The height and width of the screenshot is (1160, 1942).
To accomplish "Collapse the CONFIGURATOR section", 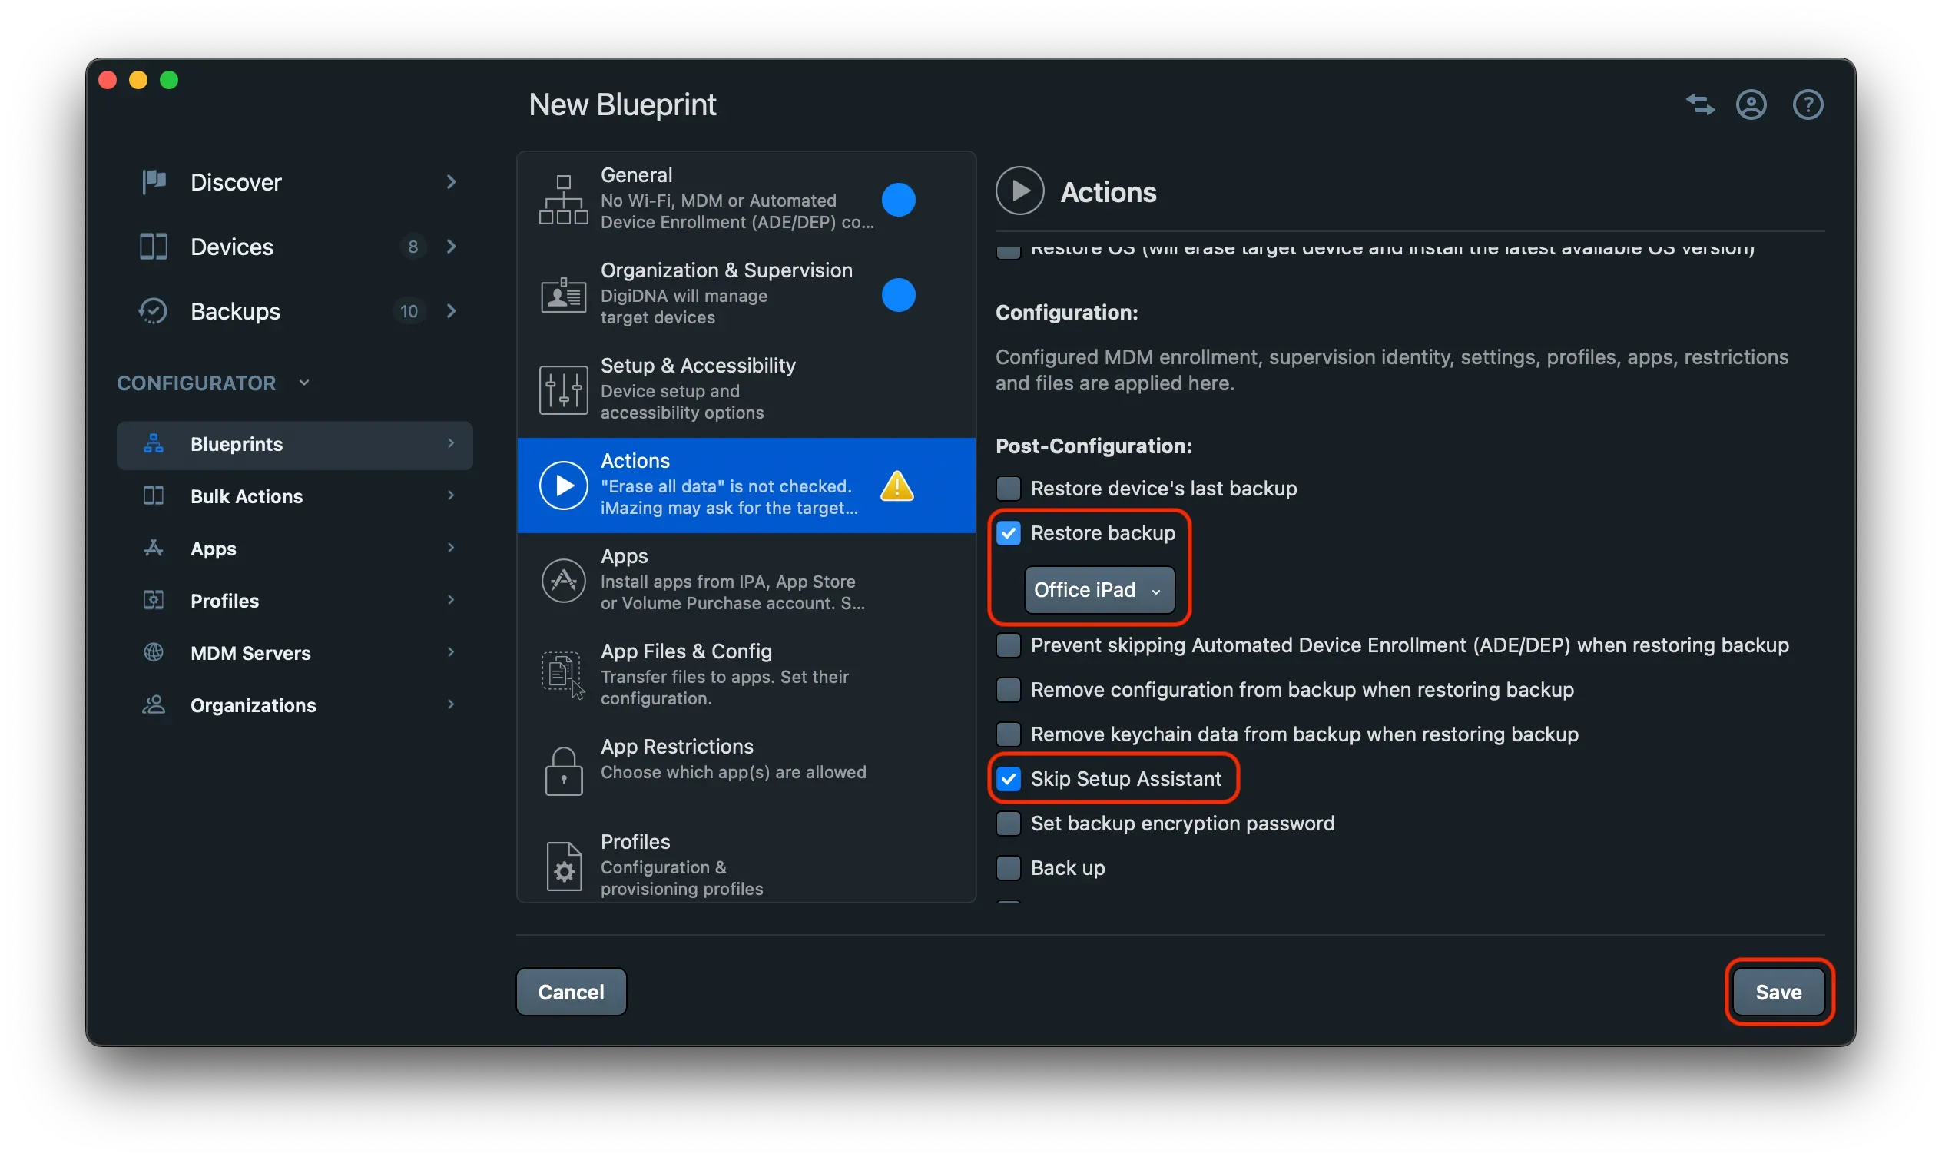I will pos(304,383).
